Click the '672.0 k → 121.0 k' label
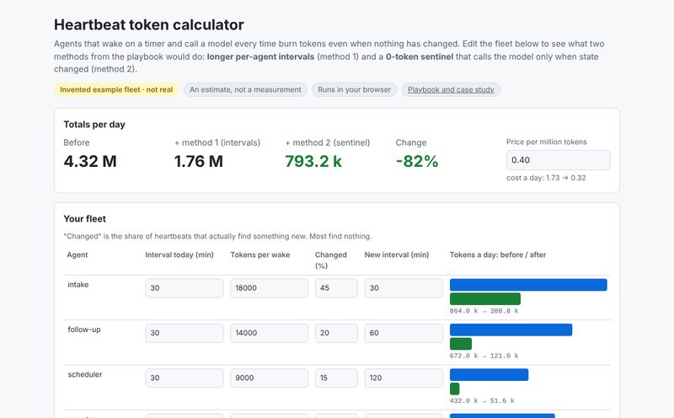Screen dimensions: 674x418 (484, 356)
